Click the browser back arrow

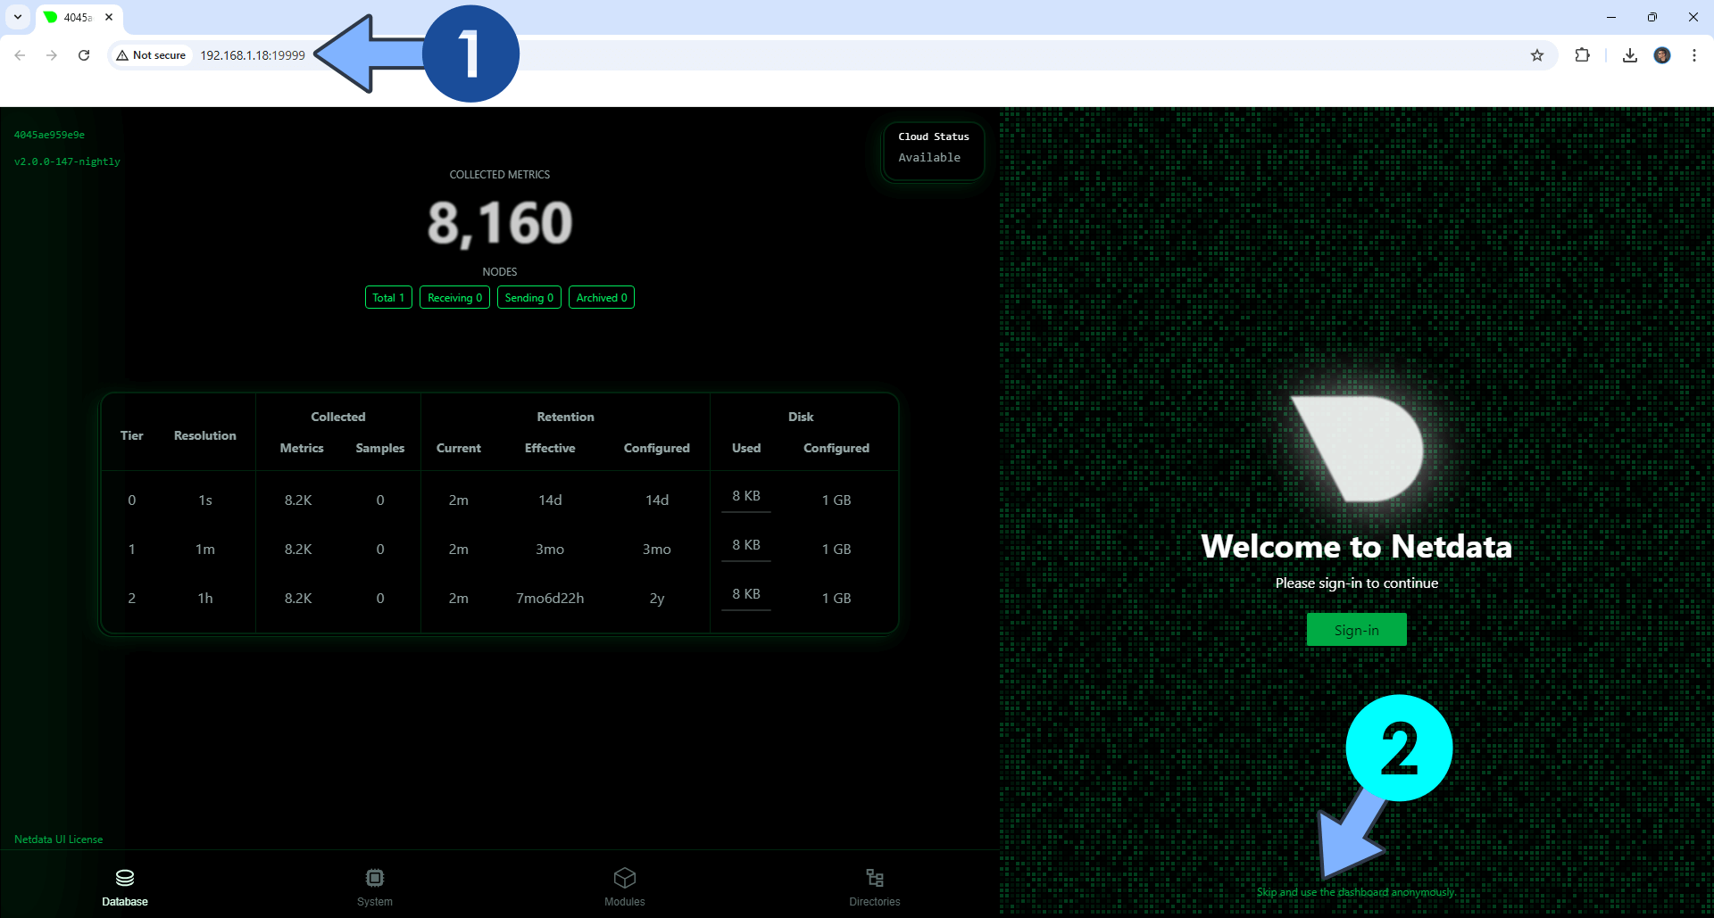coord(20,55)
